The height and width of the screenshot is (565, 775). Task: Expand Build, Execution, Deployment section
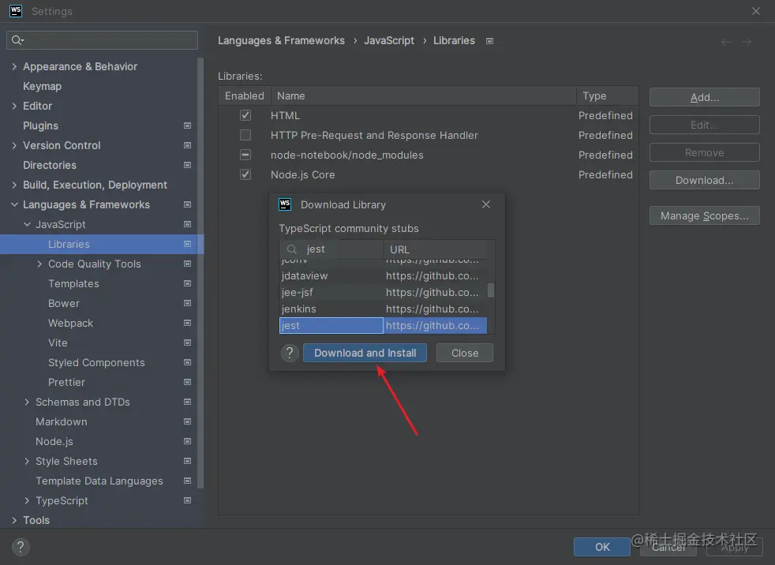[x=14, y=185]
